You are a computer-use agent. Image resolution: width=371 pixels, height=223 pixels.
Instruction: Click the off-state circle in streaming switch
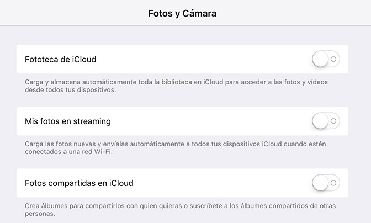(x=333, y=120)
